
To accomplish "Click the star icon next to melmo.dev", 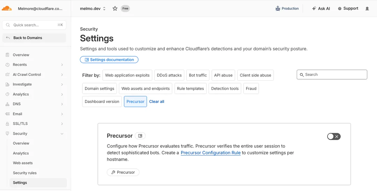I will [x=115, y=8].
